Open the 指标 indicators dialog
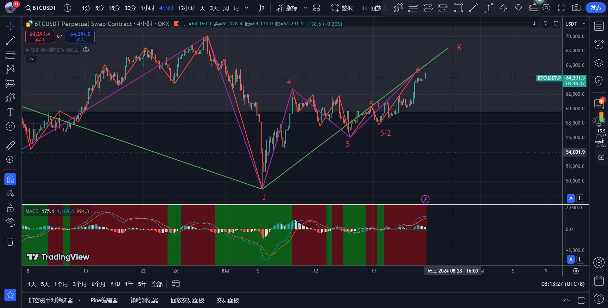Viewport: 608px width, 308px height. click(x=287, y=8)
